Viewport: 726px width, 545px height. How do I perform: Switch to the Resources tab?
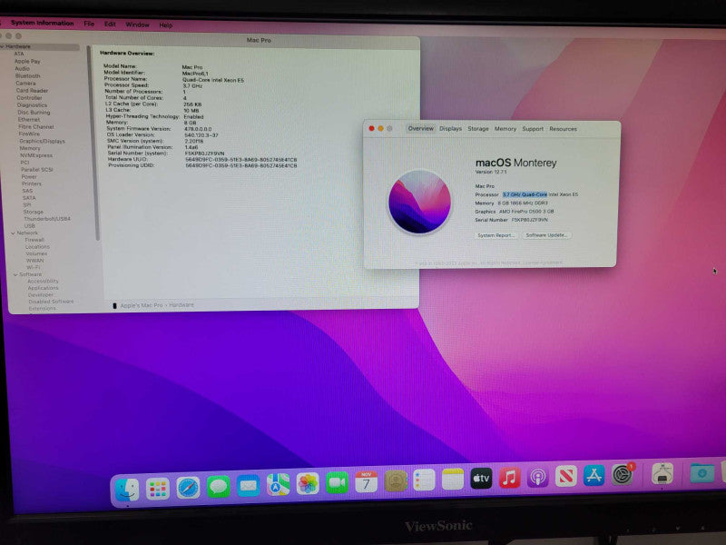563,129
